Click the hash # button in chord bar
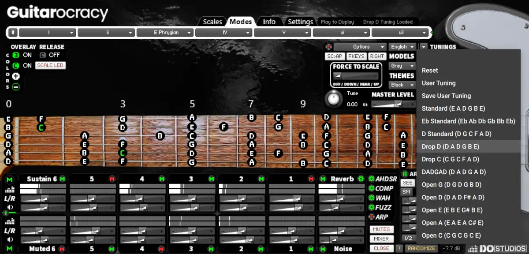This screenshot has height=254, width=529. [13, 33]
